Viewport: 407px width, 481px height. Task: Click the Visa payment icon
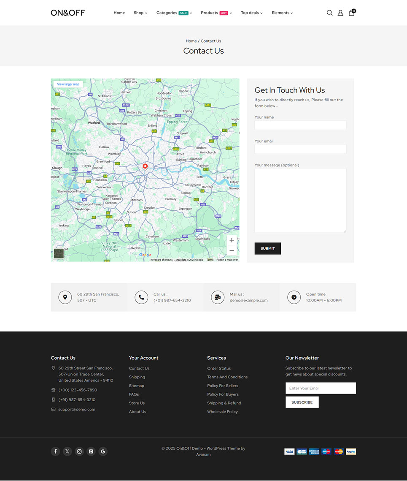(x=289, y=451)
